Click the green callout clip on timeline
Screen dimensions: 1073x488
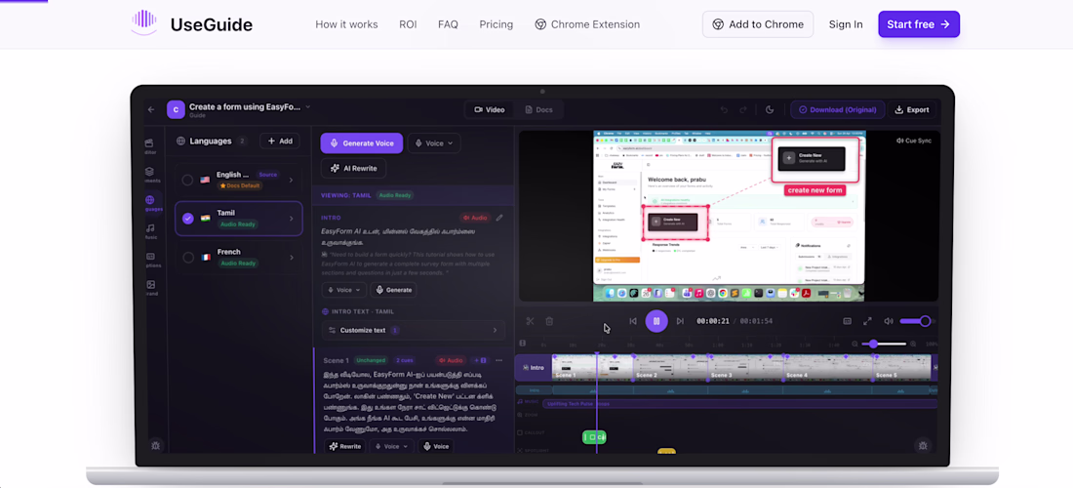(x=594, y=436)
